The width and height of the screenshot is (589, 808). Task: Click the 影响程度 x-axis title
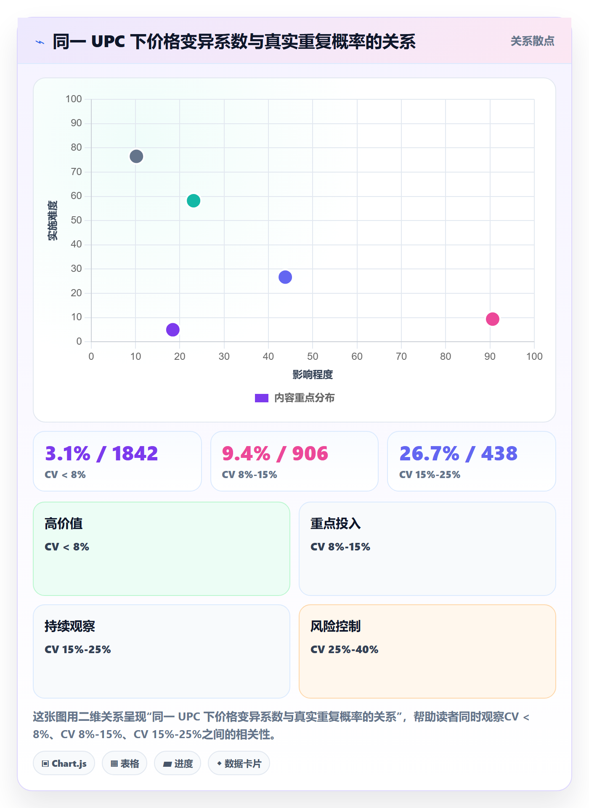point(313,375)
